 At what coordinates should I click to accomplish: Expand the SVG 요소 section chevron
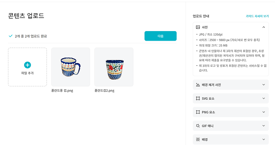pos(263,98)
